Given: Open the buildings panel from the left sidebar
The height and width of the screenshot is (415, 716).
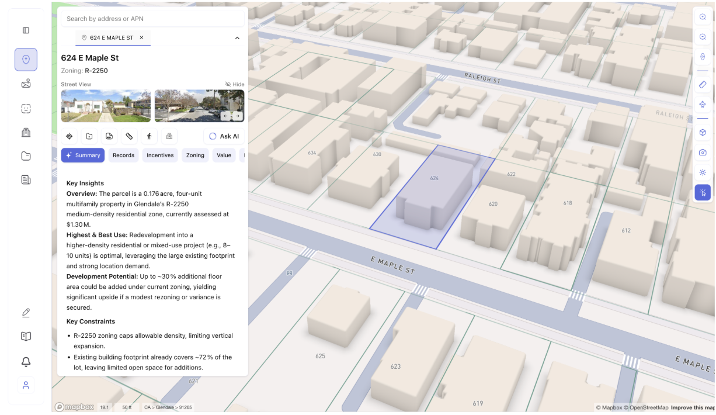Looking at the screenshot, I should click(x=26, y=133).
